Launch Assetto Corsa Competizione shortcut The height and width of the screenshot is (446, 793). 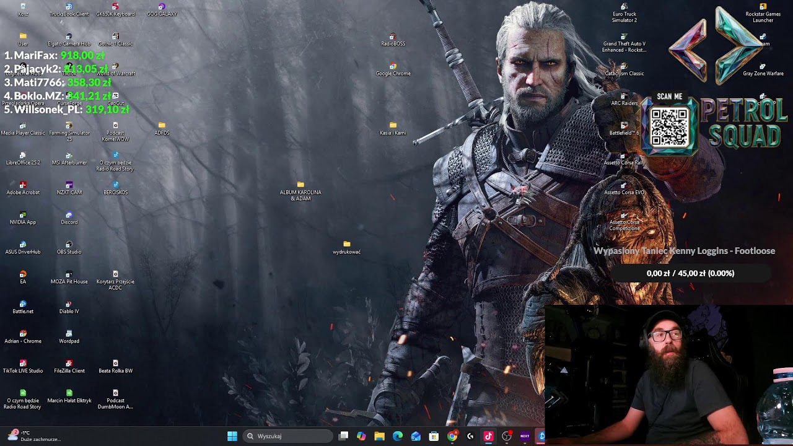[x=624, y=221]
